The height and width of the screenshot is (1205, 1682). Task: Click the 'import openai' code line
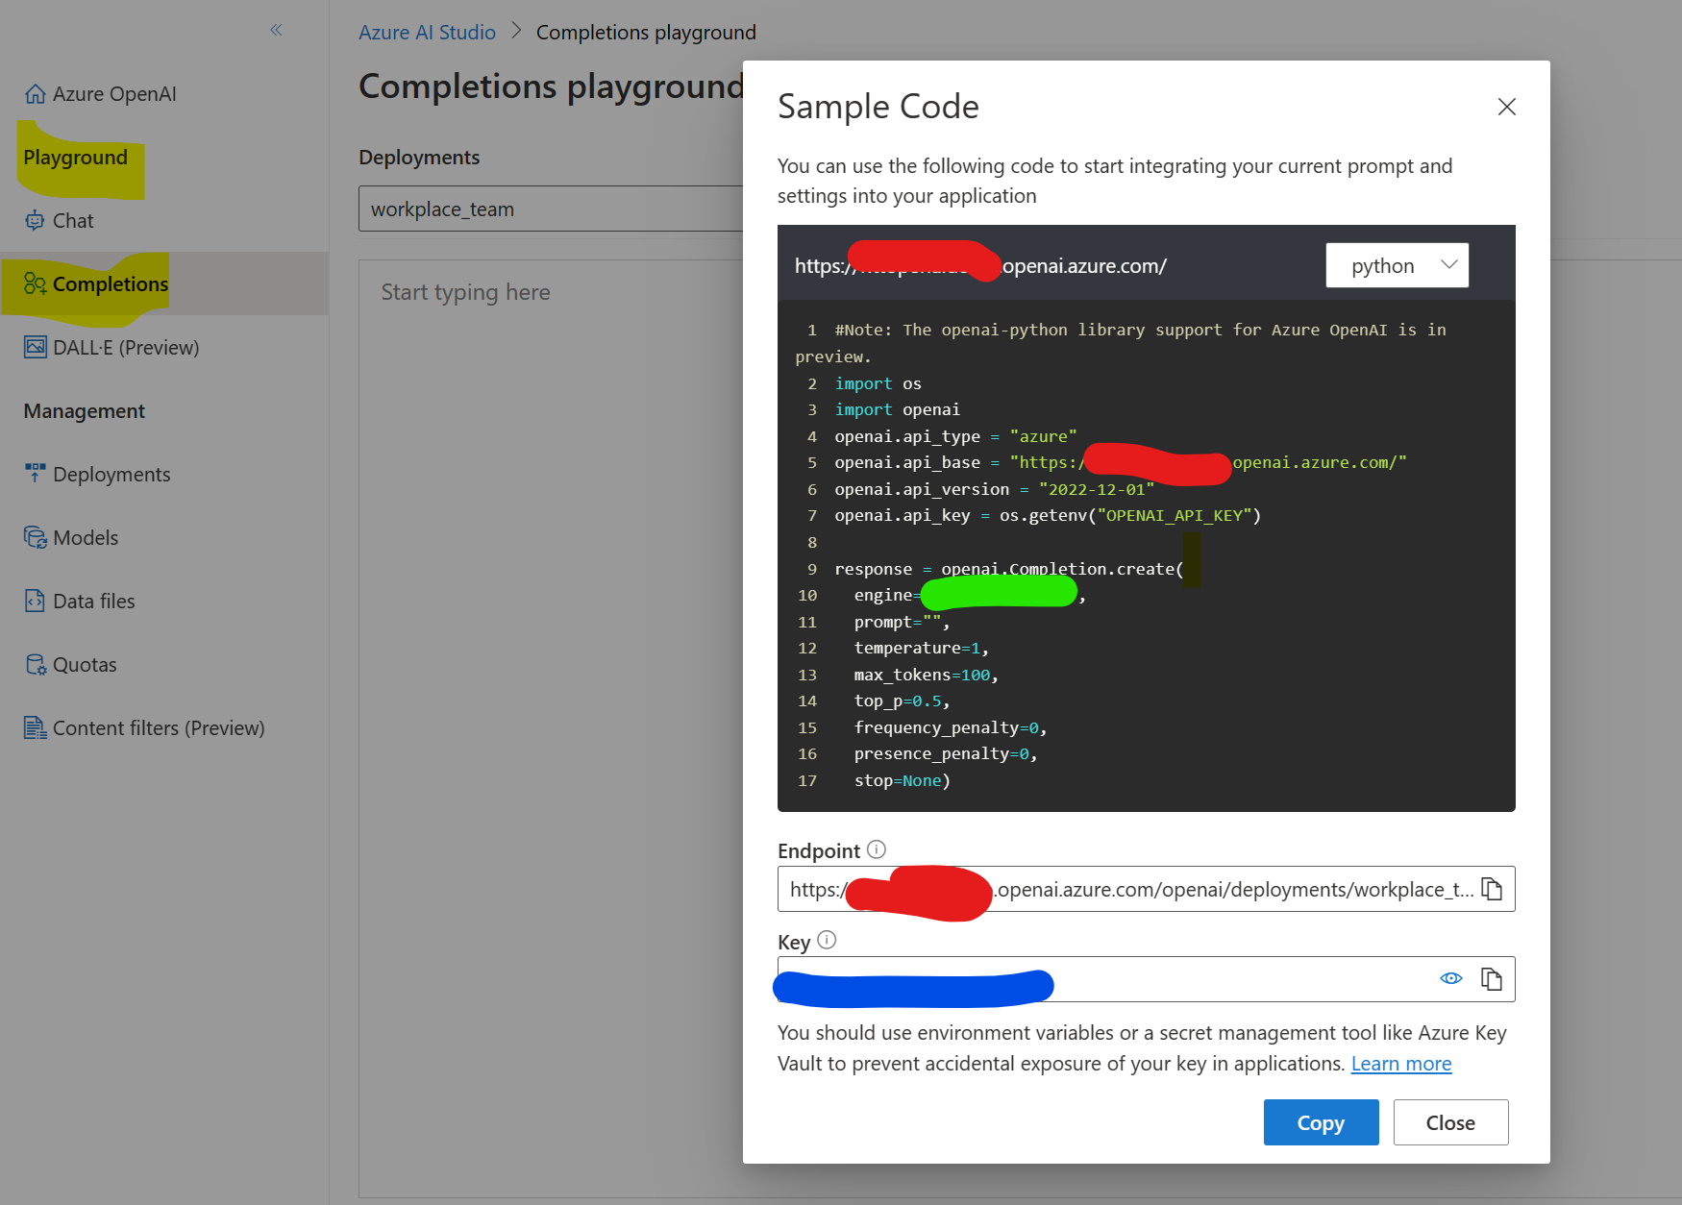coord(898,409)
